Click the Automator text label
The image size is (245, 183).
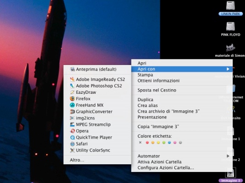[148, 156]
